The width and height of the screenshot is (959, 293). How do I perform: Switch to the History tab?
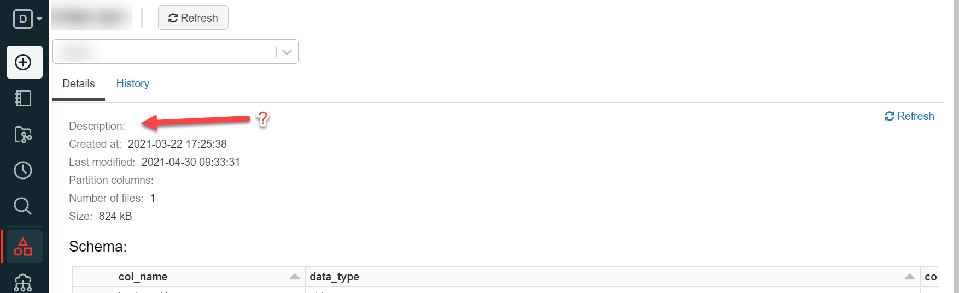132,83
